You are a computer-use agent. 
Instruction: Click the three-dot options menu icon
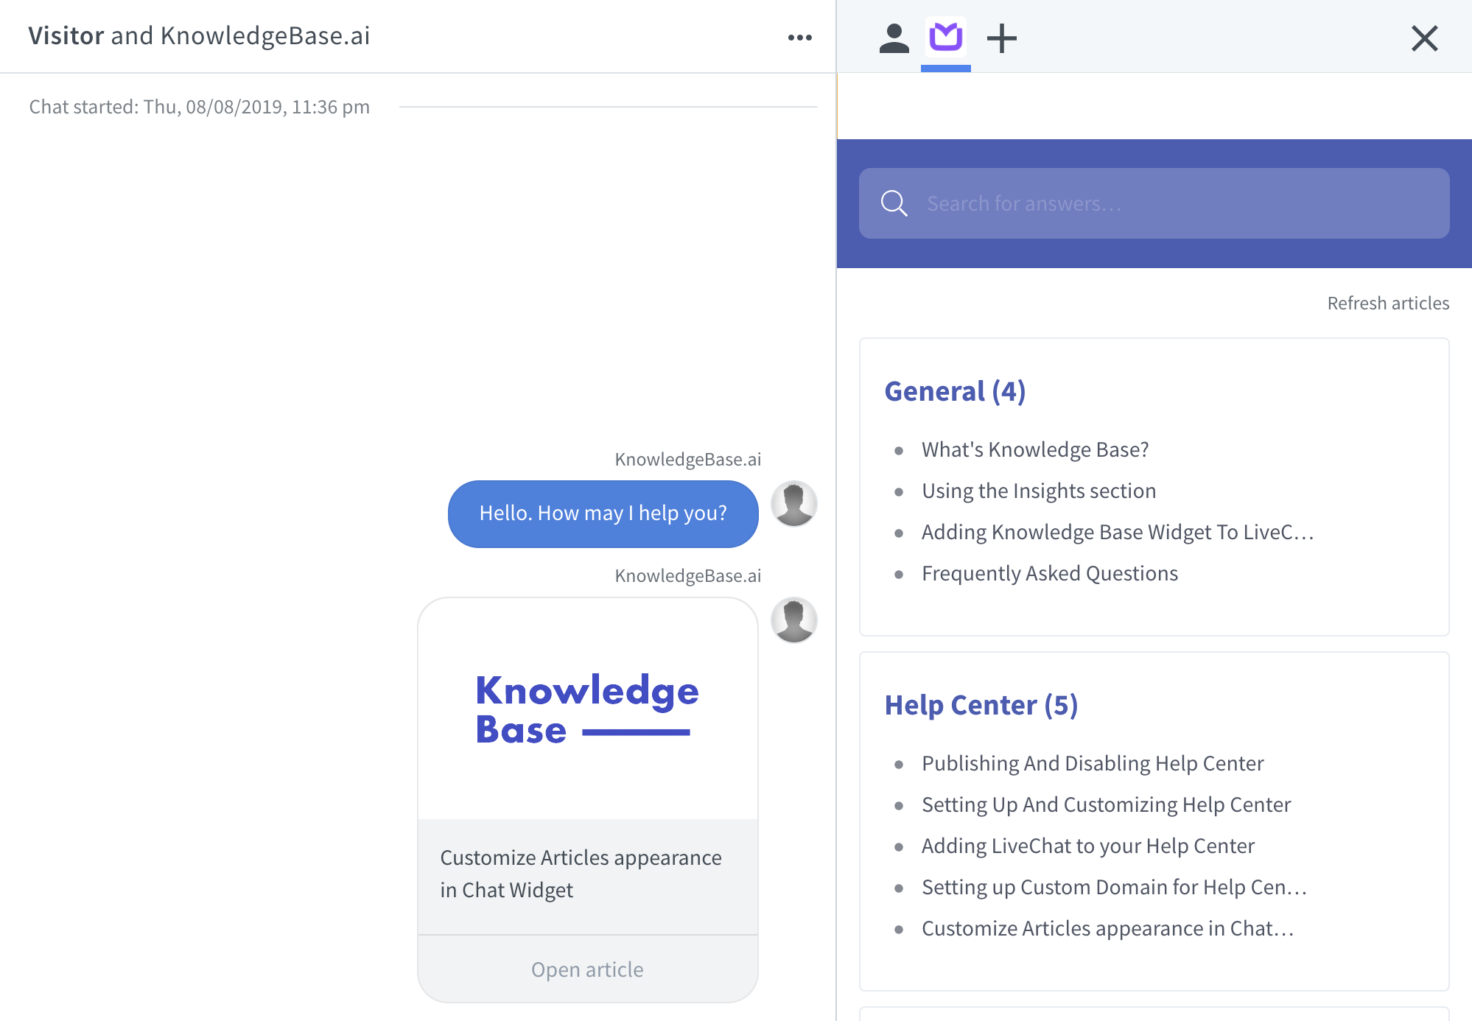pos(800,37)
